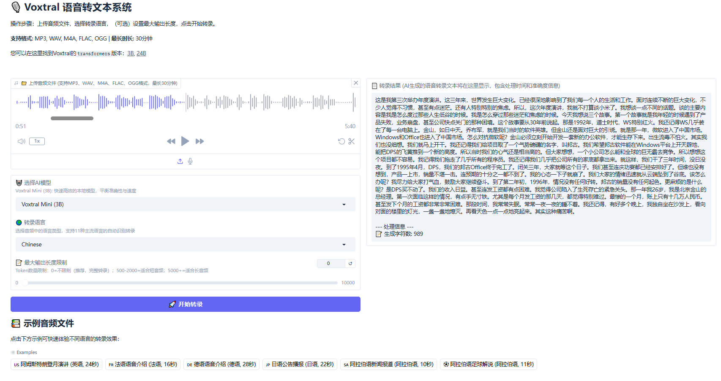
Task: Load the German speech introduction example
Action: pos(221,365)
